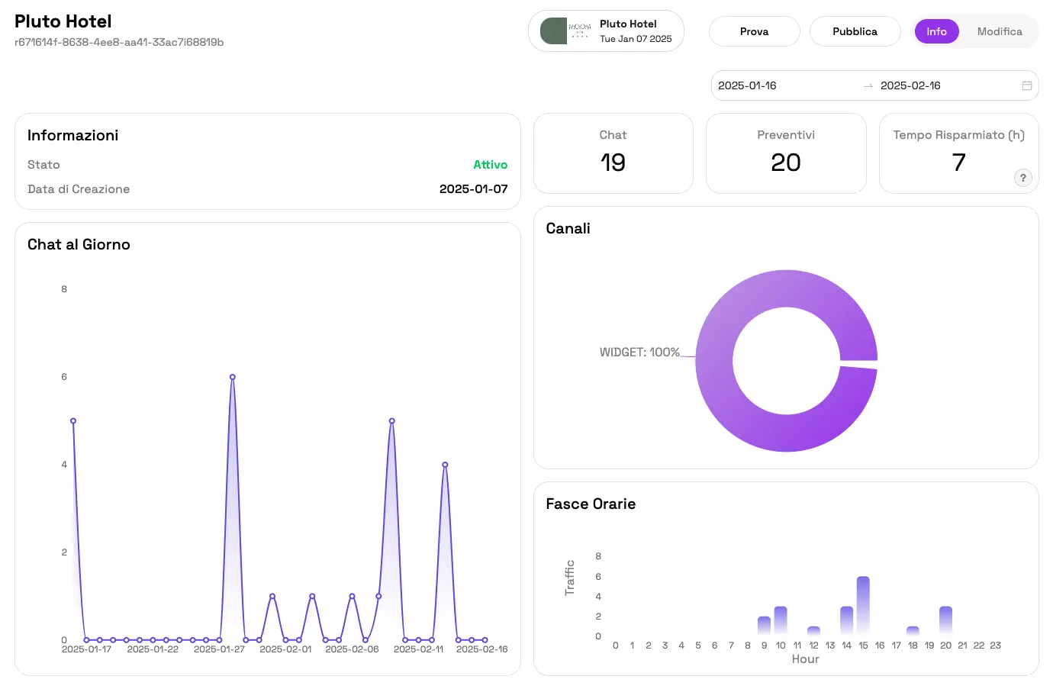
Task: Click the WIDGET: 100% label
Action: 639,353
